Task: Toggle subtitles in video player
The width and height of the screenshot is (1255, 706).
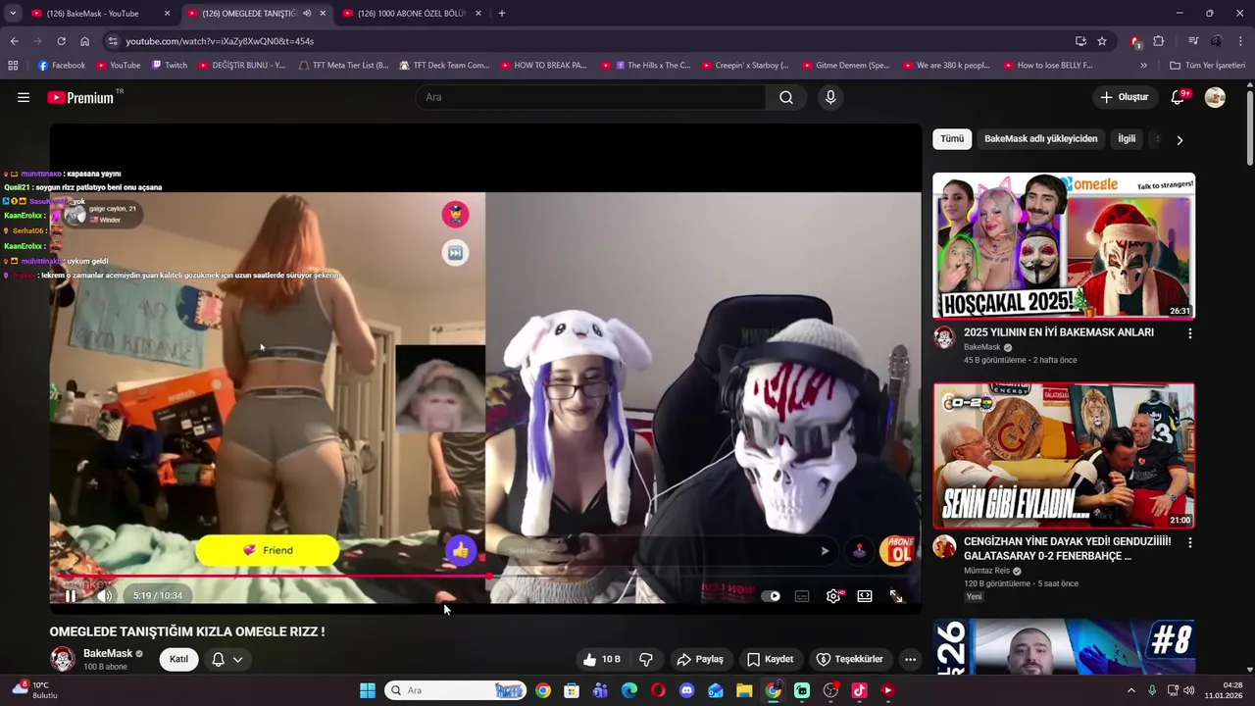Action: pos(802,595)
